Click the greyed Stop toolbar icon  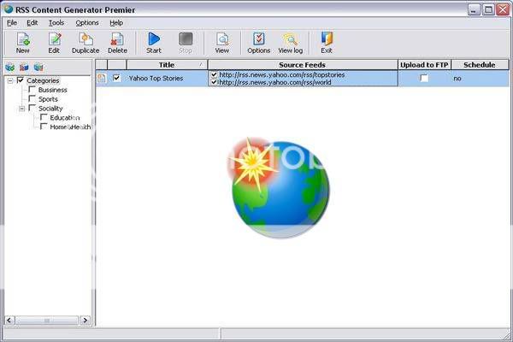pyautogui.click(x=186, y=43)
